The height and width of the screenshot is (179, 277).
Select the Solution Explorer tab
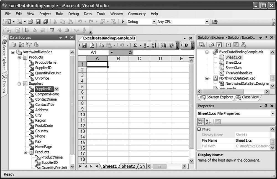[x=217, y=97]
